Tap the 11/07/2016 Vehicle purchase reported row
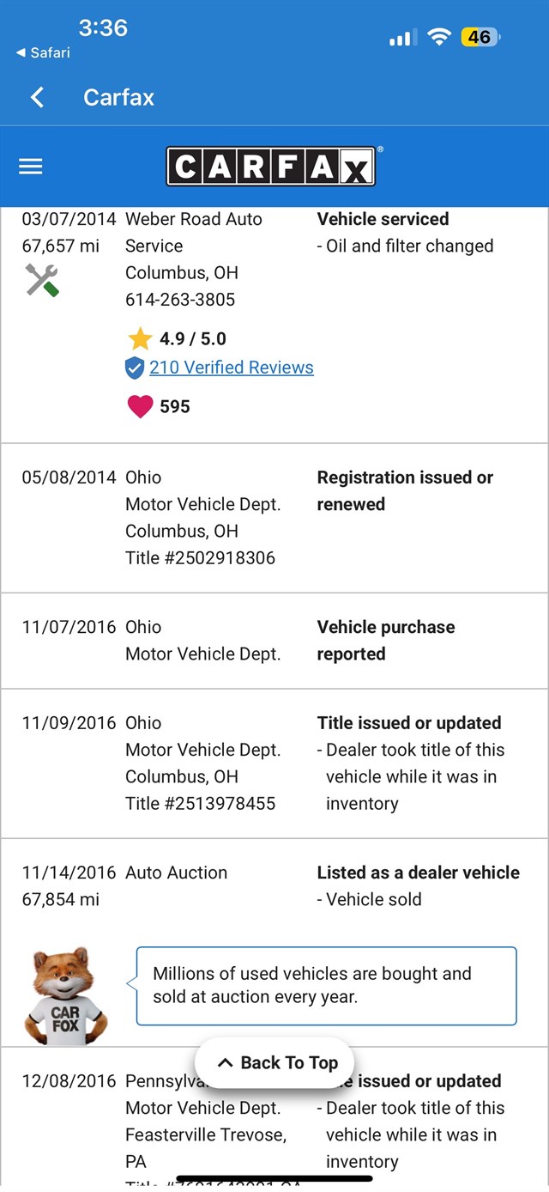549x1192 pixels. point(274,641)
